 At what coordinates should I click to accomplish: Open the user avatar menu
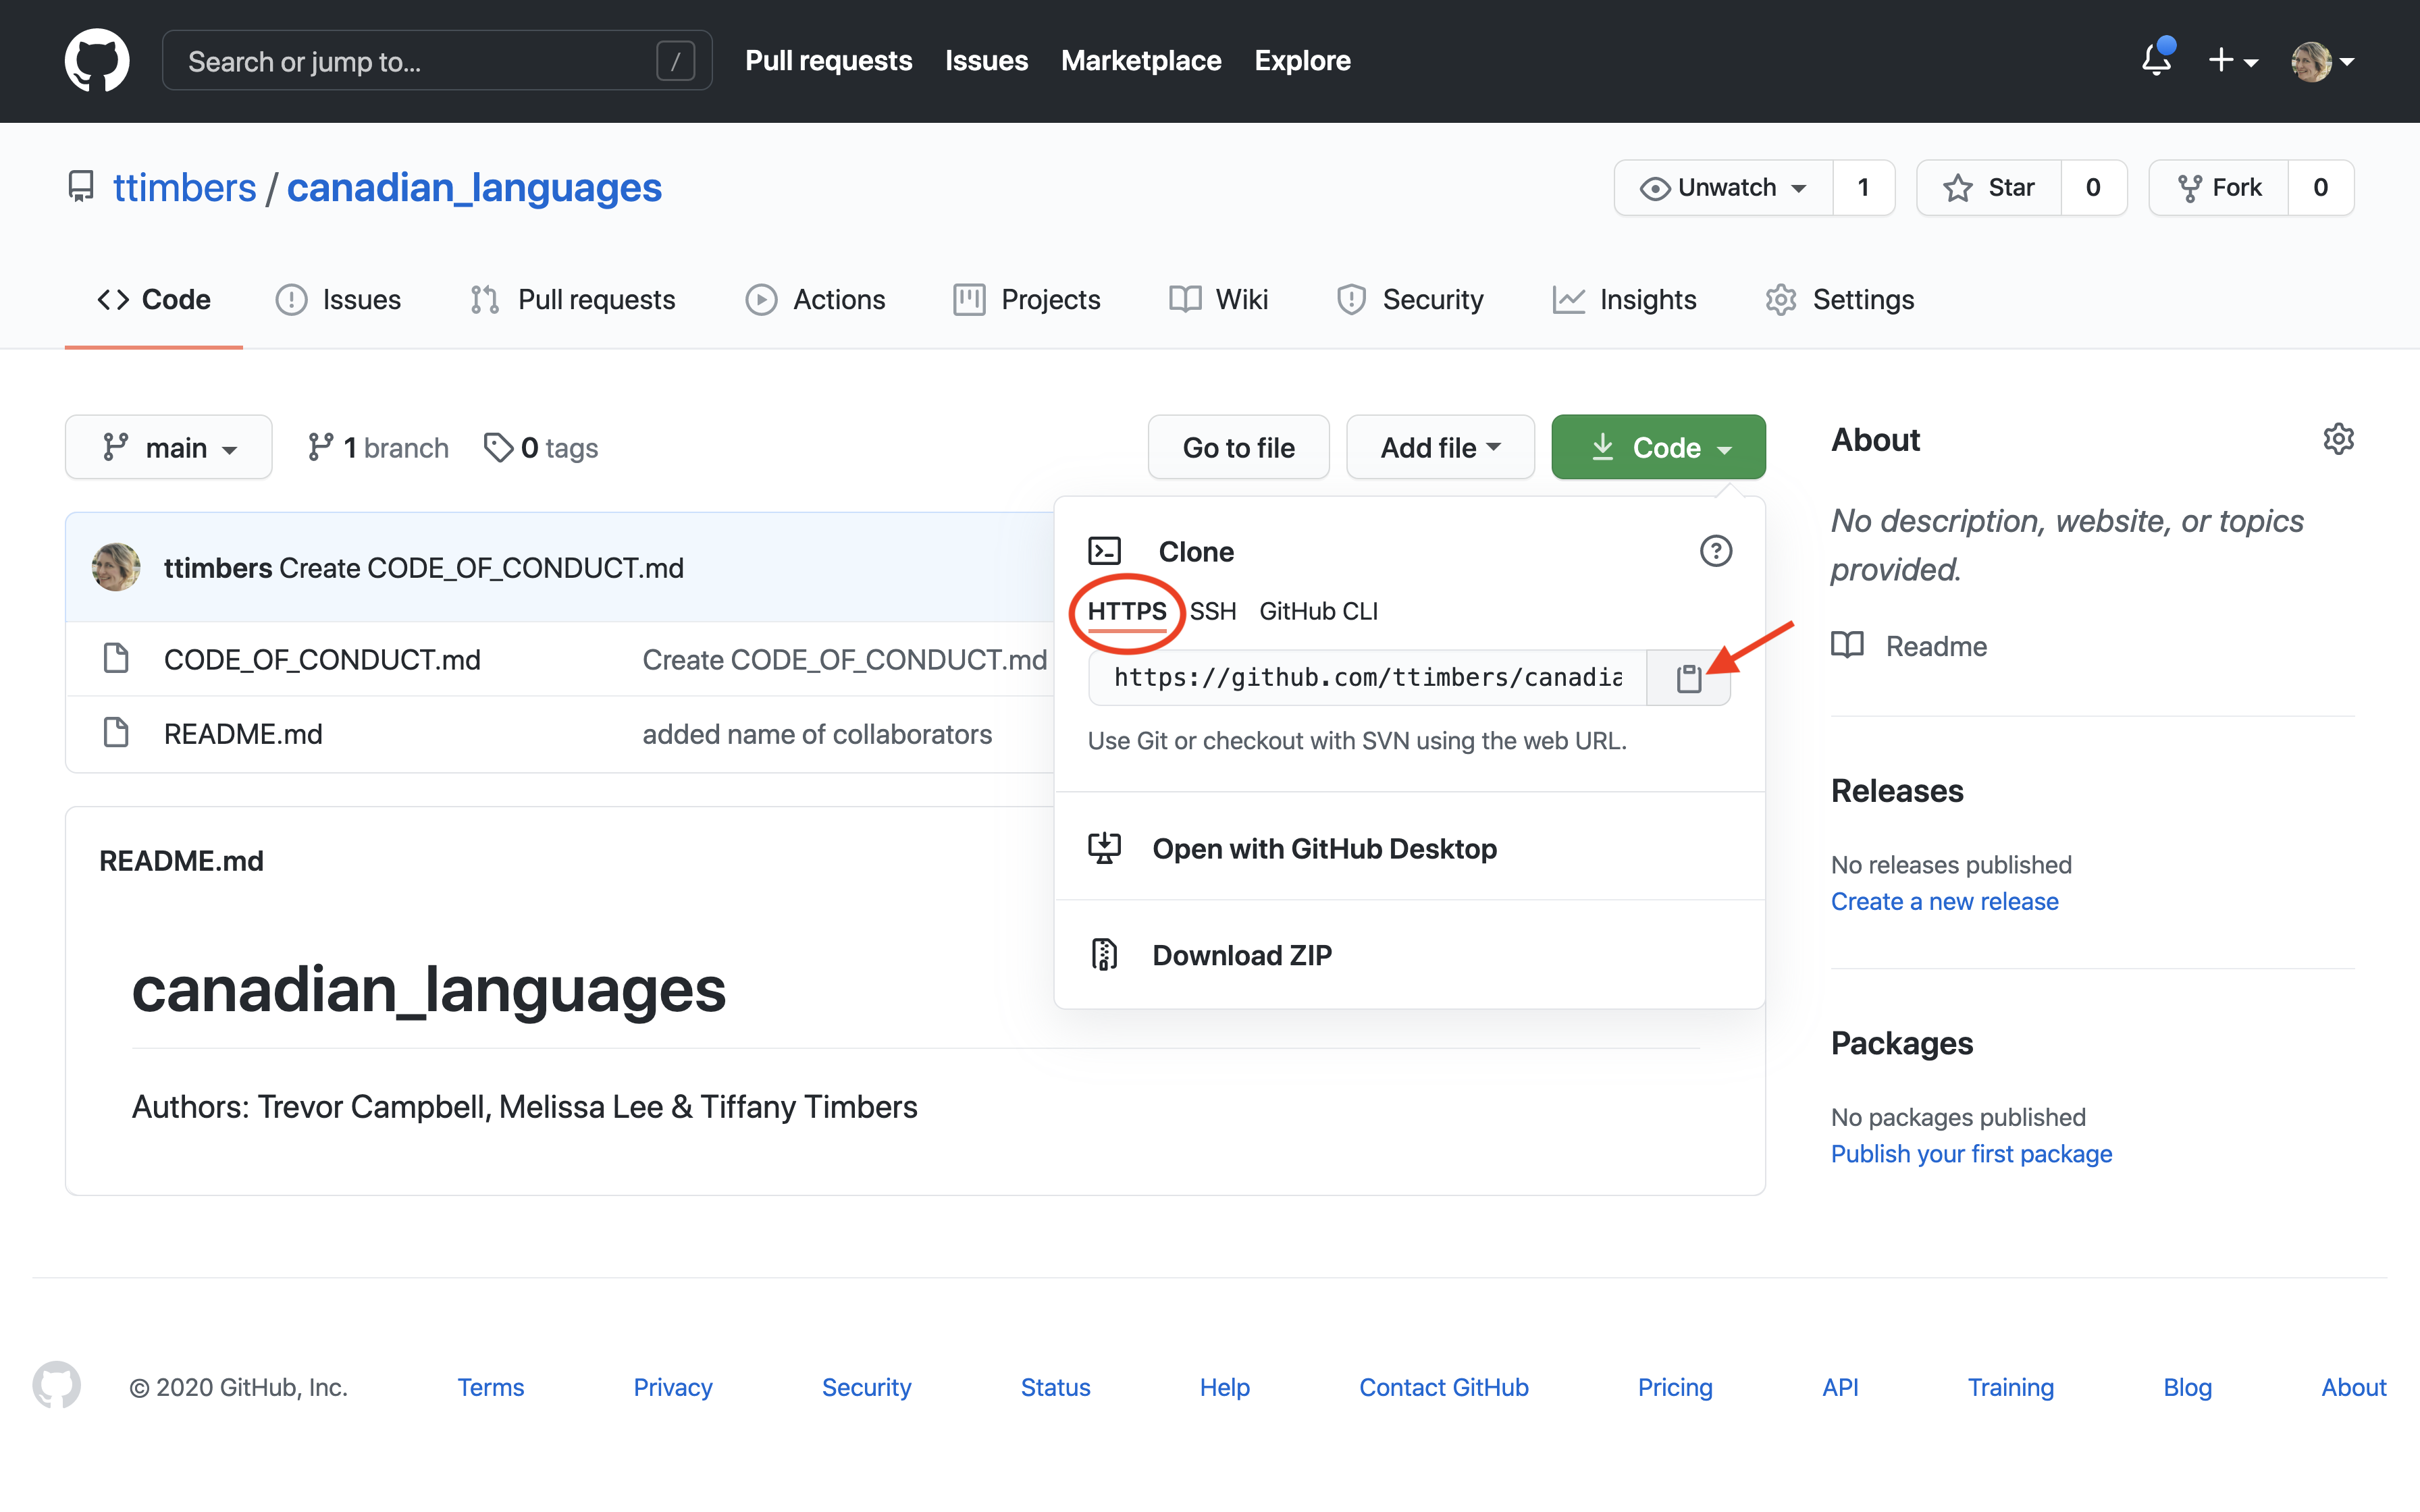[2322, 61]
